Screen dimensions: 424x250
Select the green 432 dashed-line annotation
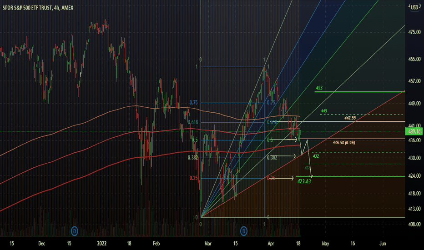(316, 156)
